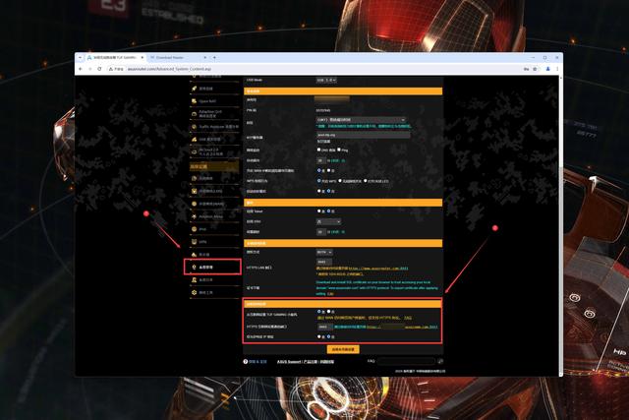Click the NTP server input field
The height and width of the screenshot is (420, 629).
(x=363, y=136)
